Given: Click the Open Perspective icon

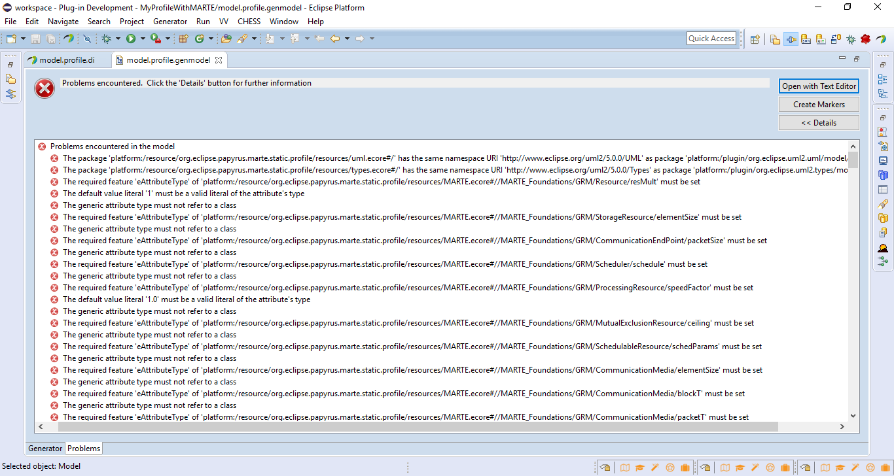Looking at the screenshot, I should tap(755, 39).
